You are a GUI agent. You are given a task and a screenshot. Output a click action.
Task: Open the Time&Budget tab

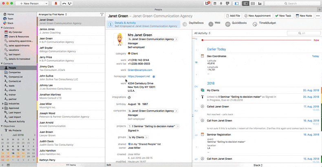[265, 24]
